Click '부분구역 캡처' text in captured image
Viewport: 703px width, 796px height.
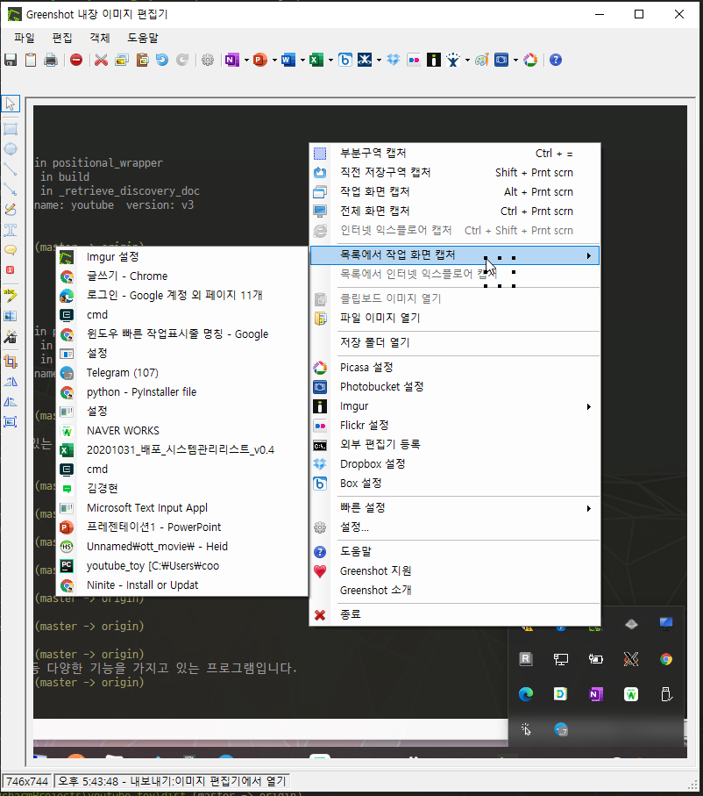373,154
